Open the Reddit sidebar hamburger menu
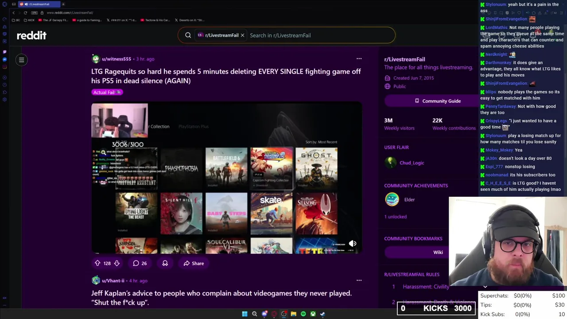Viewport: 567px width, 319px height. click(21, 60)
